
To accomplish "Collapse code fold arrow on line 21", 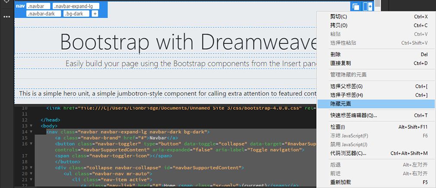I will tap(31, 180).
